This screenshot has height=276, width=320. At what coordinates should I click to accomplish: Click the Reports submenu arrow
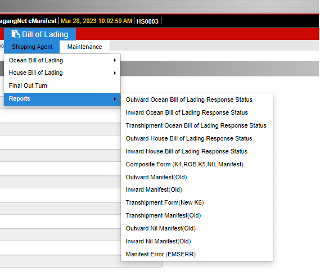115,99
